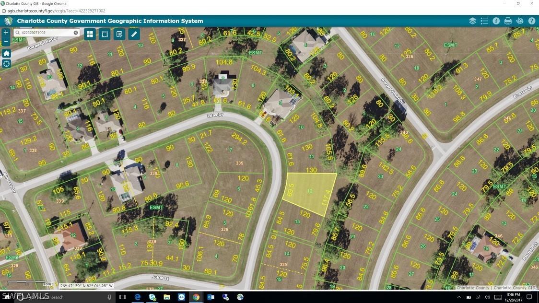Clear the parcel search box

pos(76,33)
